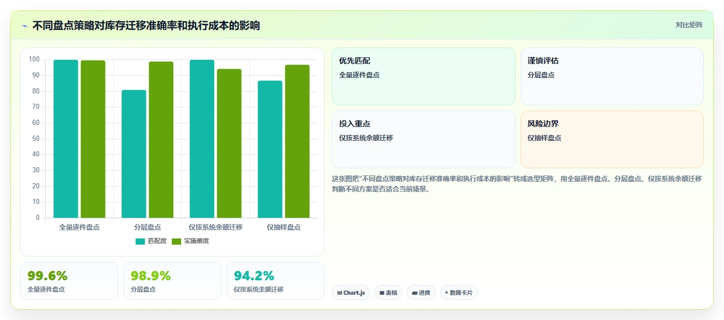This screenshot has height=320, width=724.
Task: Click the 匹配度 legend label text
Action: [x=157, y=241]
